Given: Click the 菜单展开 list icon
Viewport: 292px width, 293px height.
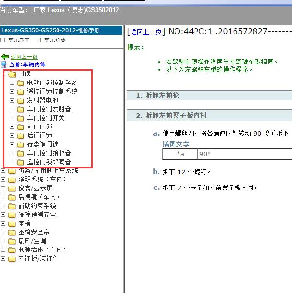Looking at the screenshot, I should coord(2,40).
